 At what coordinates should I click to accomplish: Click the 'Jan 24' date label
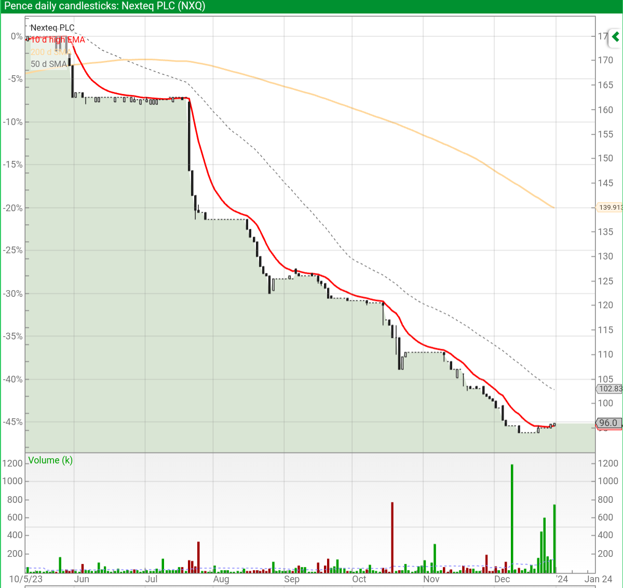click(599, 579)
